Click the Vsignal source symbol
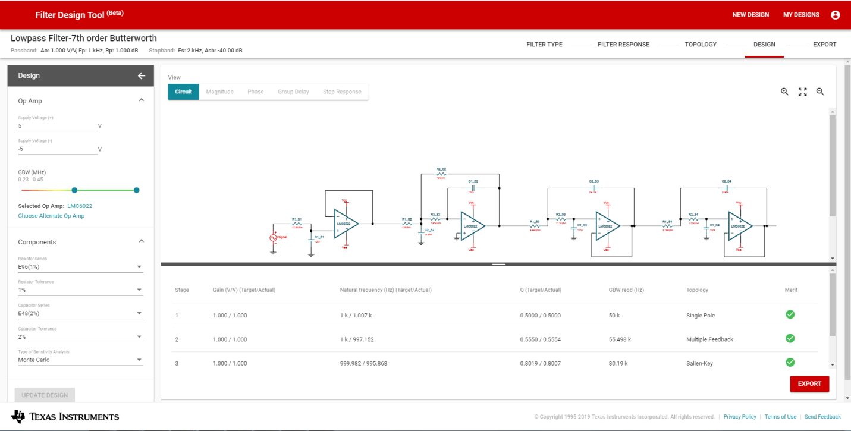The width and height of the screenshot is (851, 431). (x=274, y=237)
